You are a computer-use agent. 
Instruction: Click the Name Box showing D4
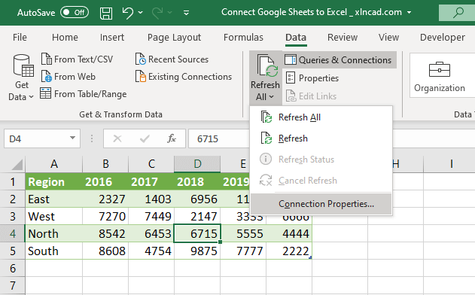tap(36, 138)
